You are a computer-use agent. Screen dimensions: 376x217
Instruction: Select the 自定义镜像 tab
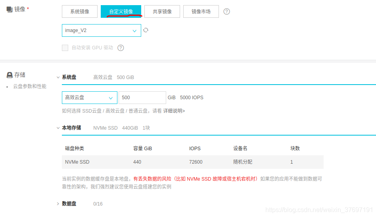121,11
